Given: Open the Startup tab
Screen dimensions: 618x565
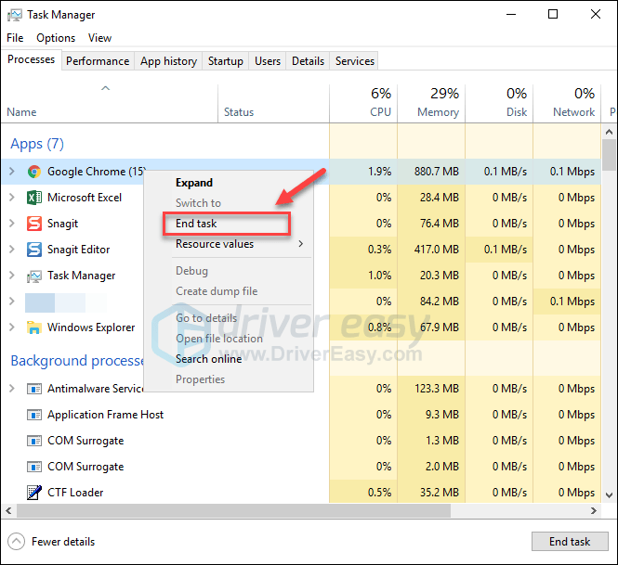Looking at the screenshot, I should pyautogui.click(x=225, y=61).
